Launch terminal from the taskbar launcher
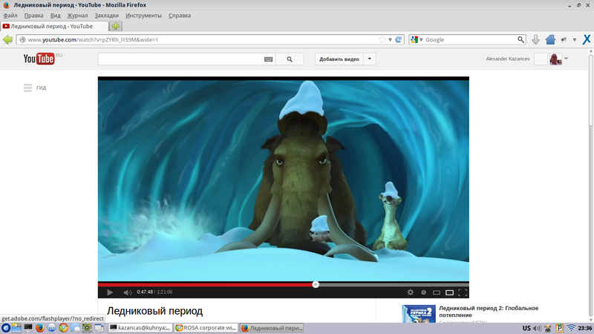Image resolution: width=594 pixels, height=334 pixels. 28,328
